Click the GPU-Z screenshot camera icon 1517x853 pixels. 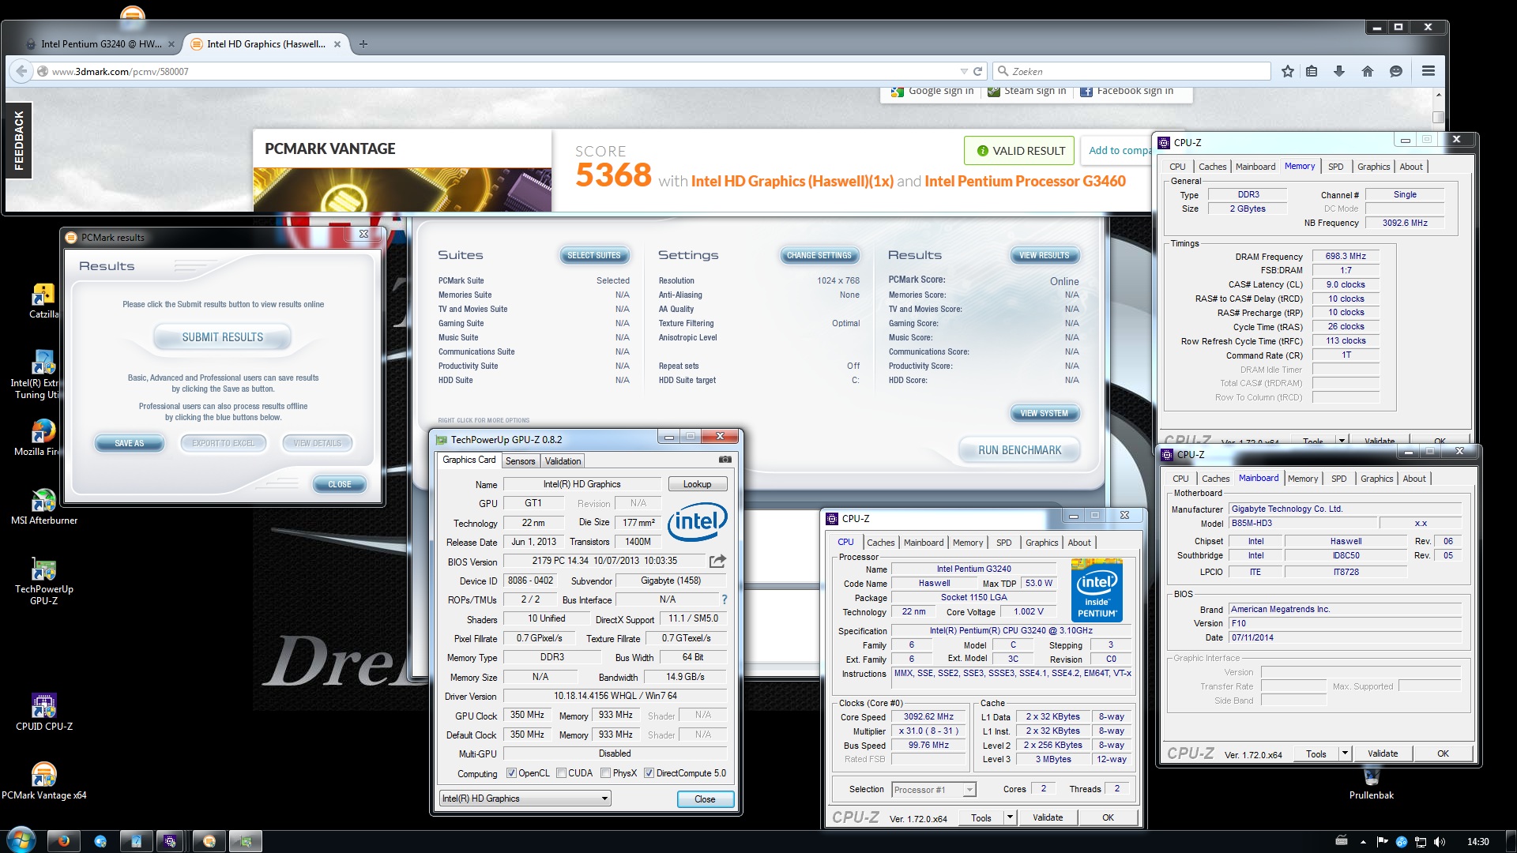[x=725, y=459]
